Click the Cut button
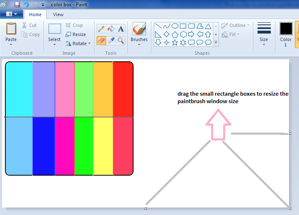The height and width of the screenshot is (215, 299). pyautogui.click(x=29, y=25)
